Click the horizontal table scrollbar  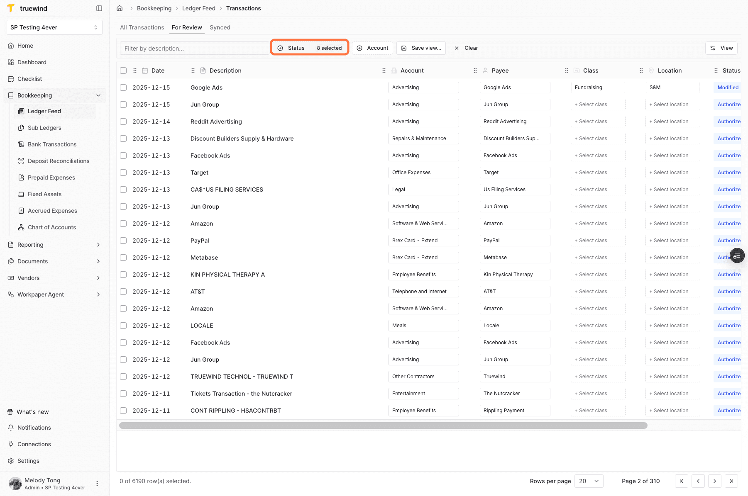[x=383, y=425]
